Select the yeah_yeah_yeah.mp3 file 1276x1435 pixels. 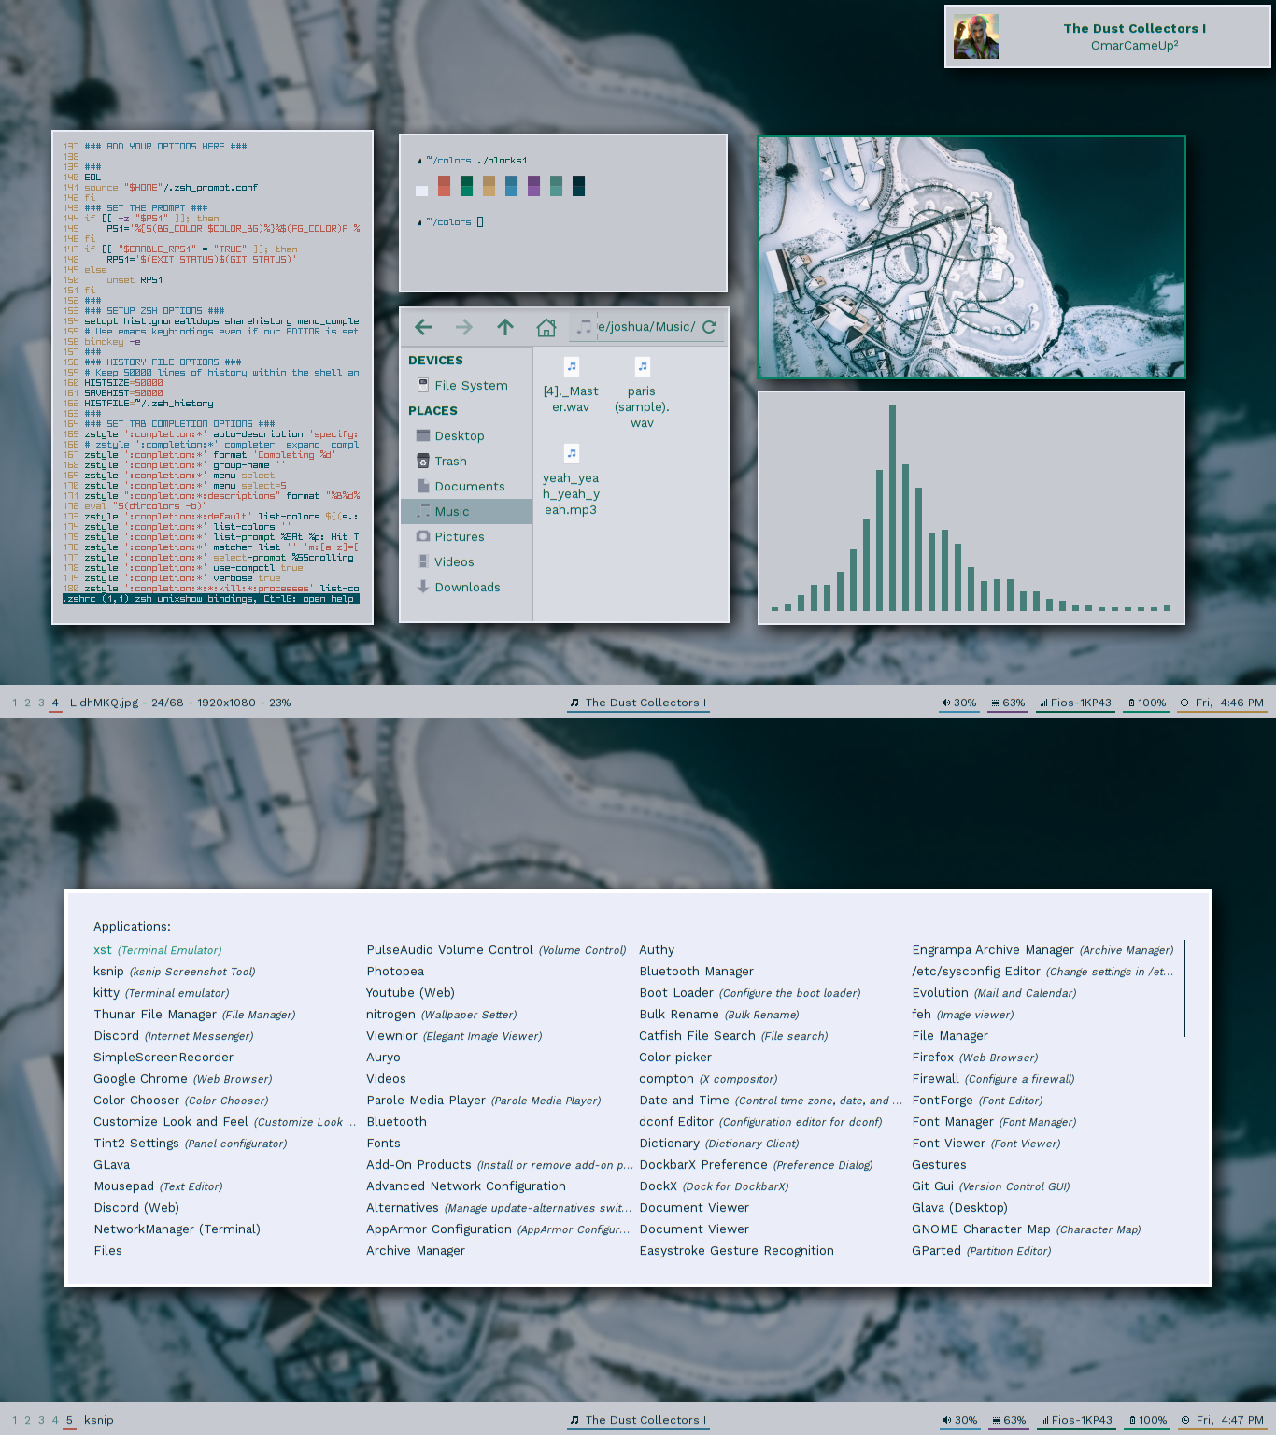571,480
